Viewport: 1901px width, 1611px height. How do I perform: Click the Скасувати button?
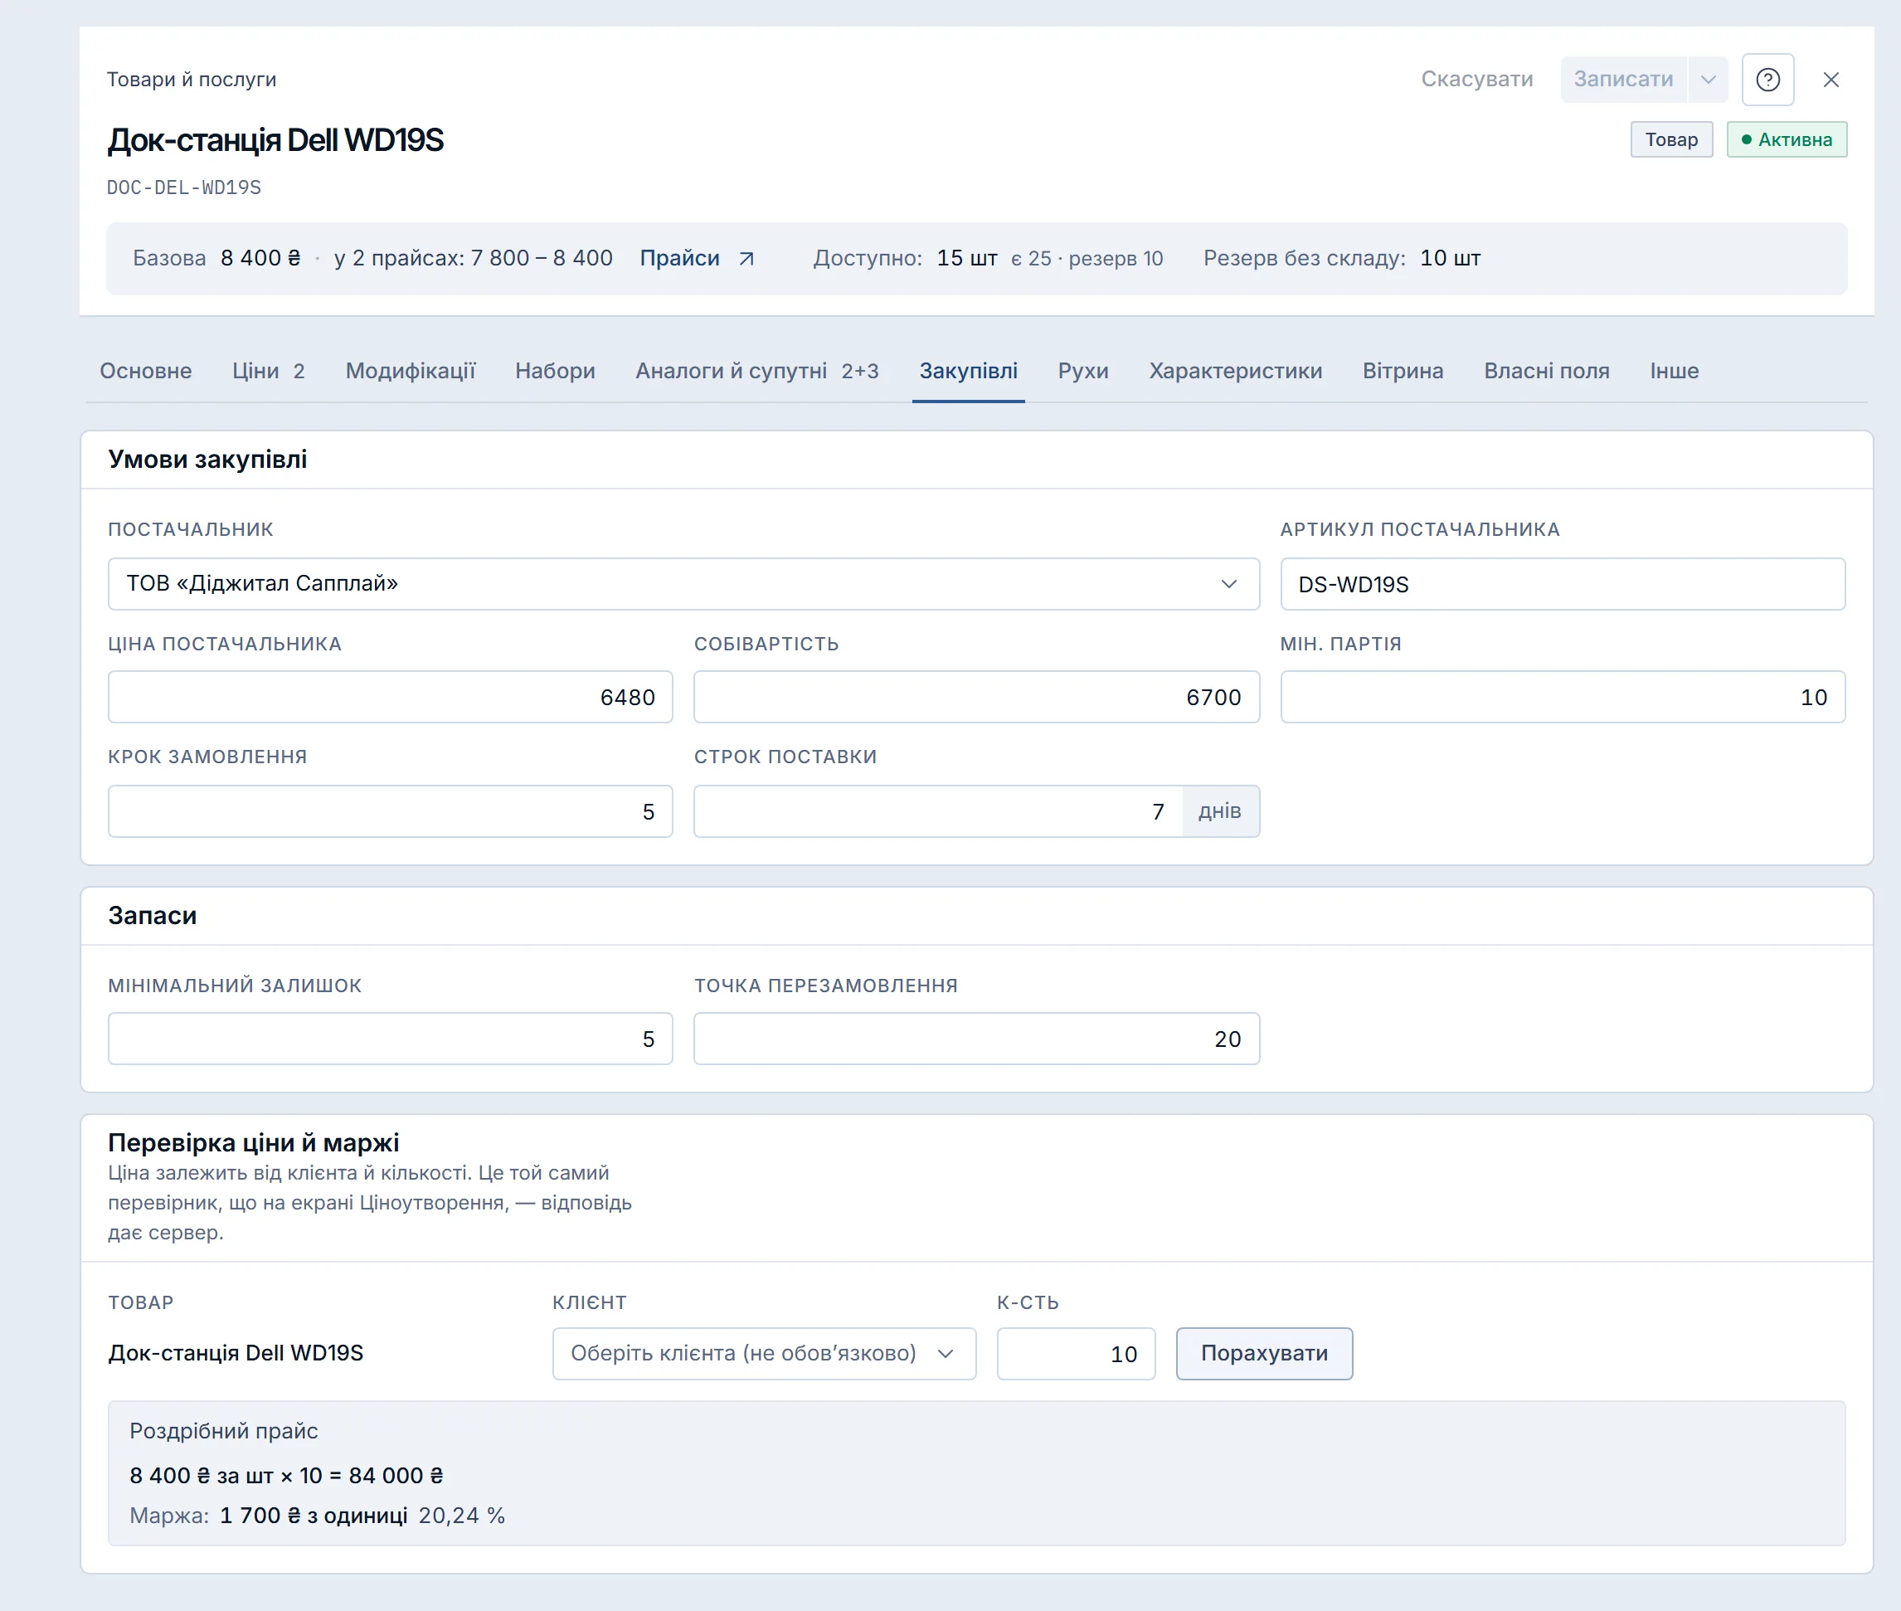pos(1476,80)
